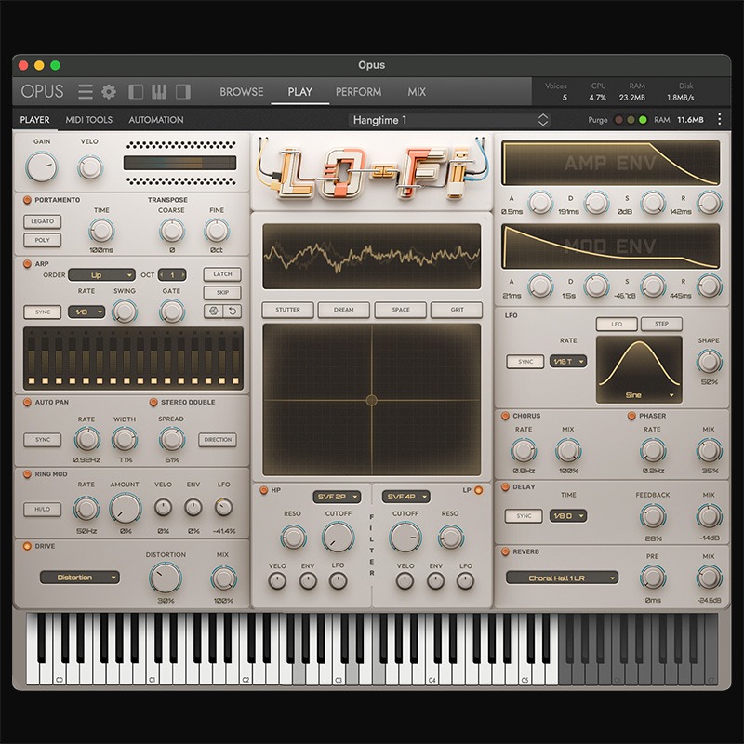The width and height of the screenshot is (744, 744).
Task: Open the SVF 4P filter type dropdown
Action: 406,497
